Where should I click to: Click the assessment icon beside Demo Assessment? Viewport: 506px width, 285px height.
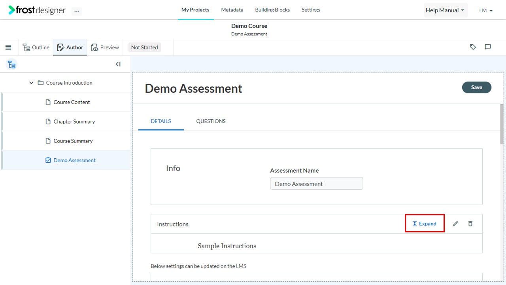click(48, 160)
